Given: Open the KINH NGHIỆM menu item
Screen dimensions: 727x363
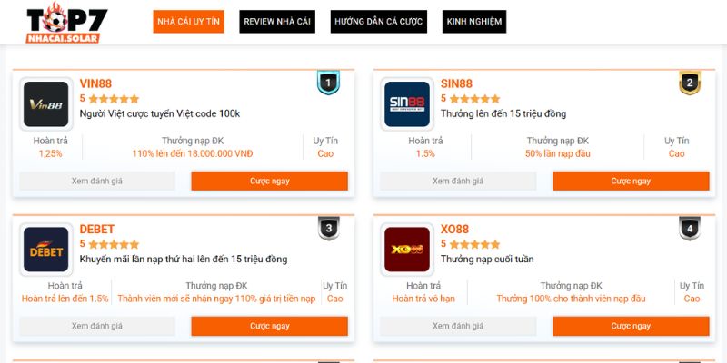Looking at the screenshot, I should 474,22.
